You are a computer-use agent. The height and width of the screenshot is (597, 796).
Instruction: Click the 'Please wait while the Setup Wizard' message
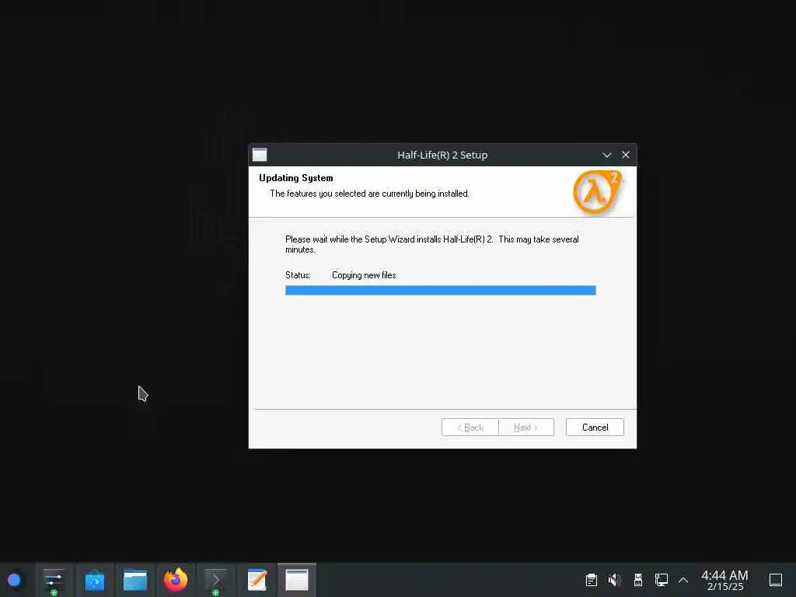tap(432, 244)
